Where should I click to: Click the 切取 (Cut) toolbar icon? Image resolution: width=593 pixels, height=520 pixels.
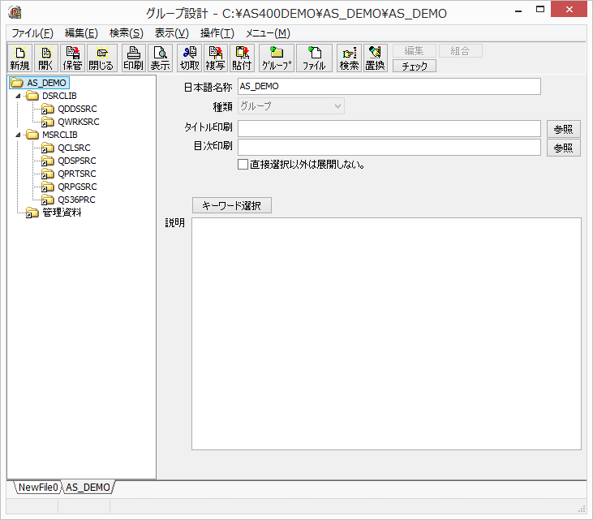[x=190, y=58]
